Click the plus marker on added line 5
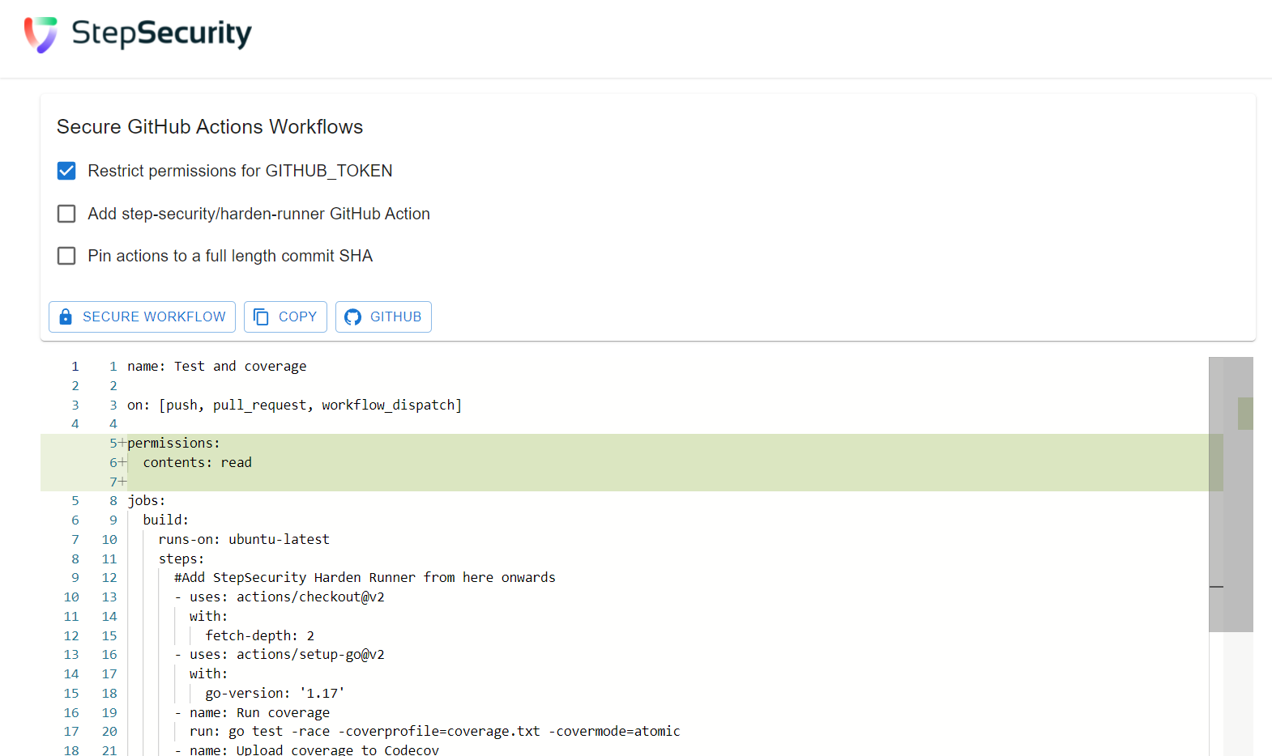1272x756 pixels. (122, 443)
